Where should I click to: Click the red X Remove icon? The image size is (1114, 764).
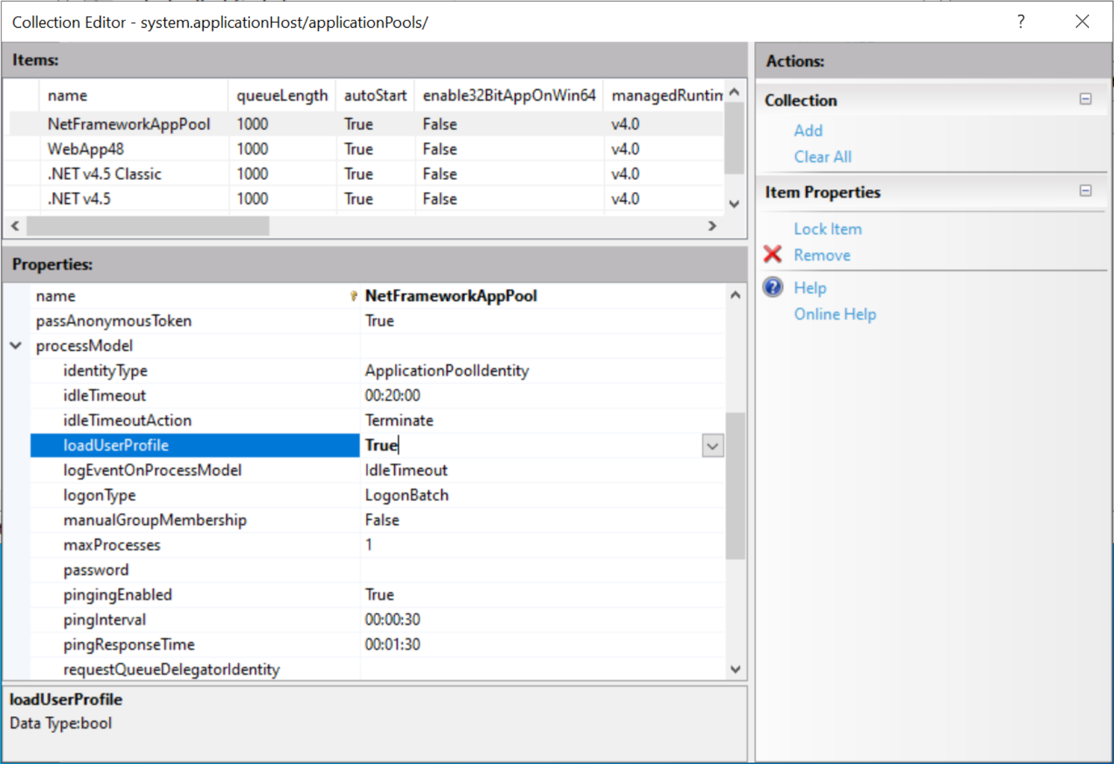pyautogui.click(x=772, y=255)
